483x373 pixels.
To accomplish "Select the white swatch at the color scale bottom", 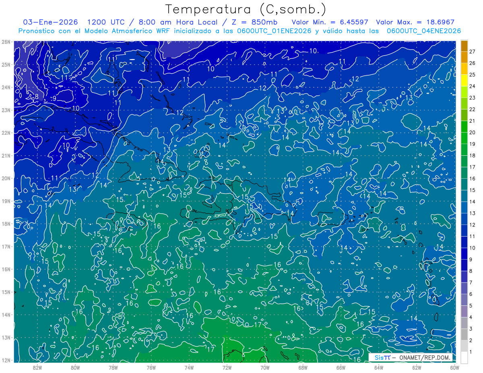I will (x=464, y=357).
